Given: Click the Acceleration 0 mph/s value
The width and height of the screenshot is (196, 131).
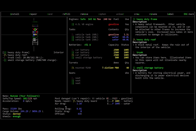Looking at the screenshot, I should coord(27,101).
